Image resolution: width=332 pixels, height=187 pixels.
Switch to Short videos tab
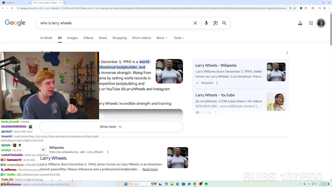(x=141, y=38)
